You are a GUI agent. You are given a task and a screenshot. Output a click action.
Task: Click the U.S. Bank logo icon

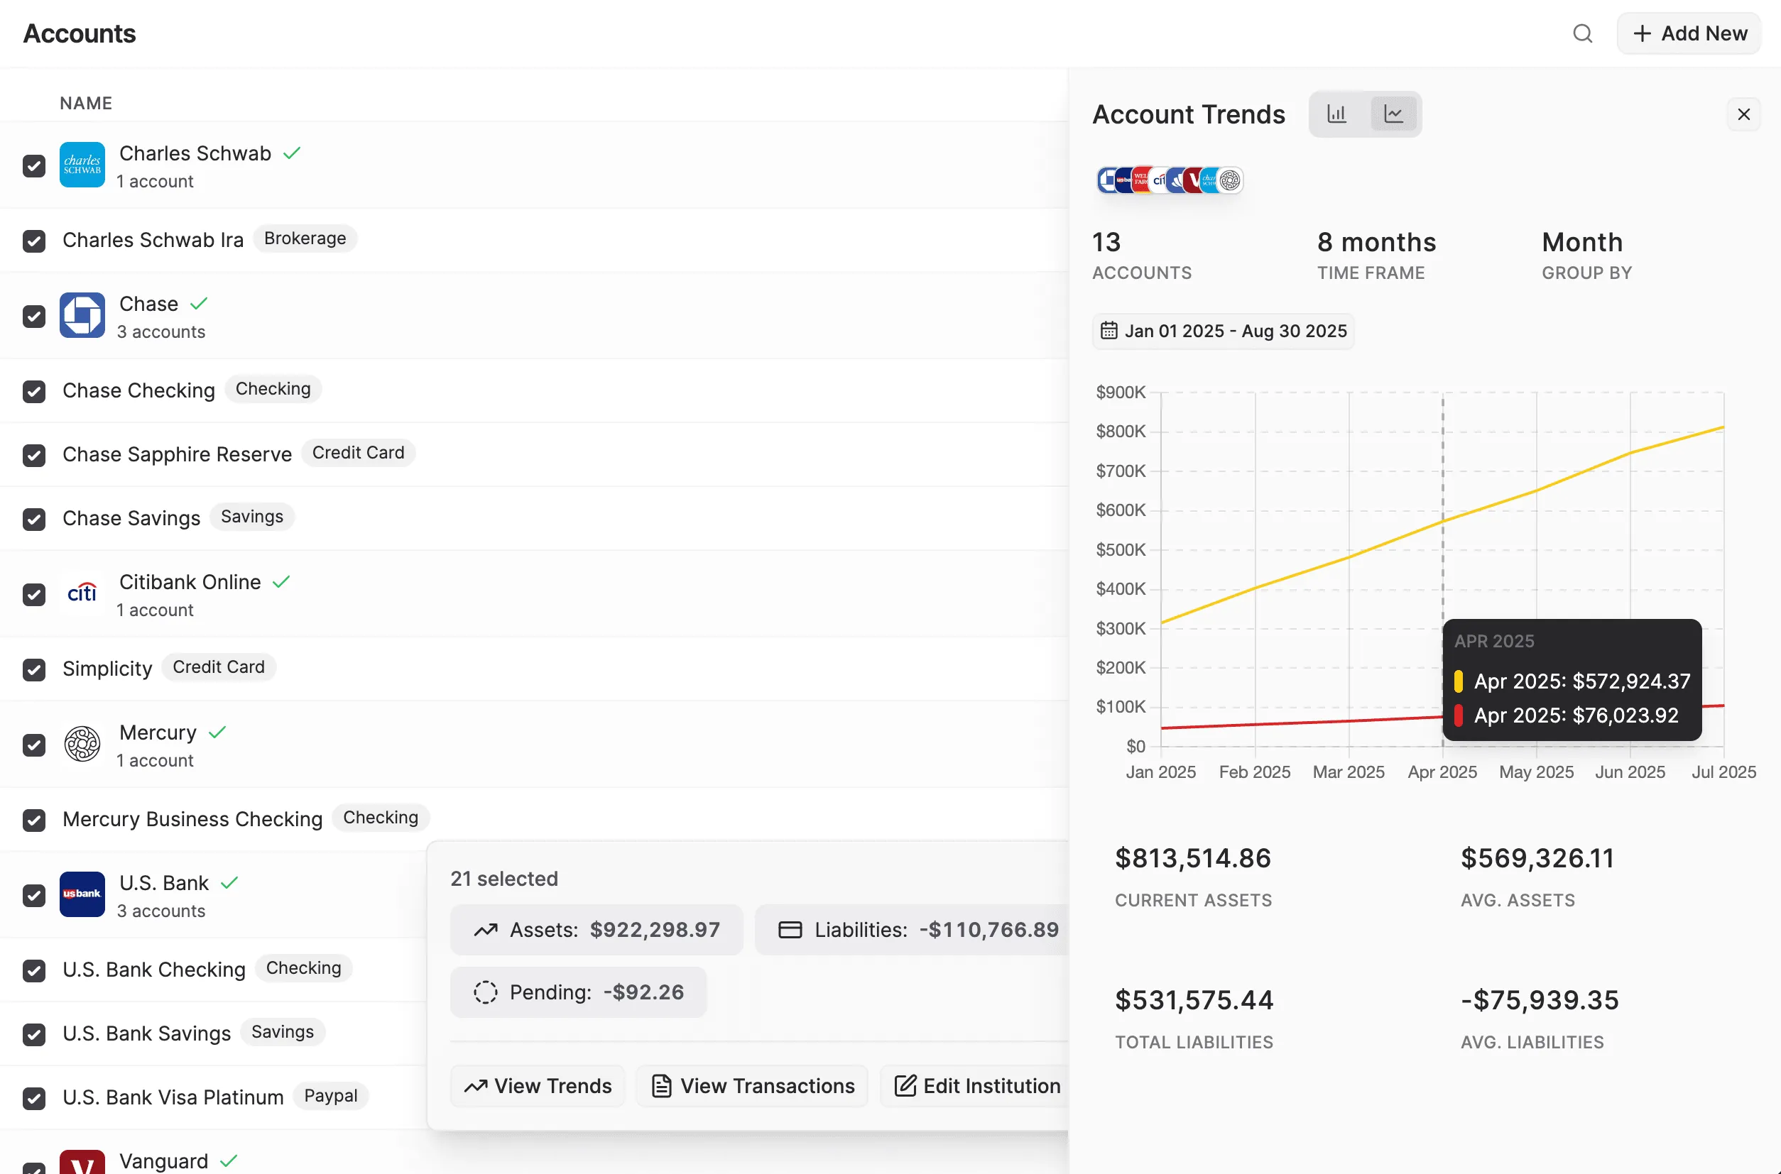82,894
